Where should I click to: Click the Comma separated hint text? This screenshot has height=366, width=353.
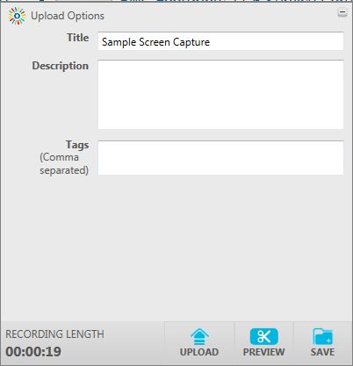coord(64,164)
